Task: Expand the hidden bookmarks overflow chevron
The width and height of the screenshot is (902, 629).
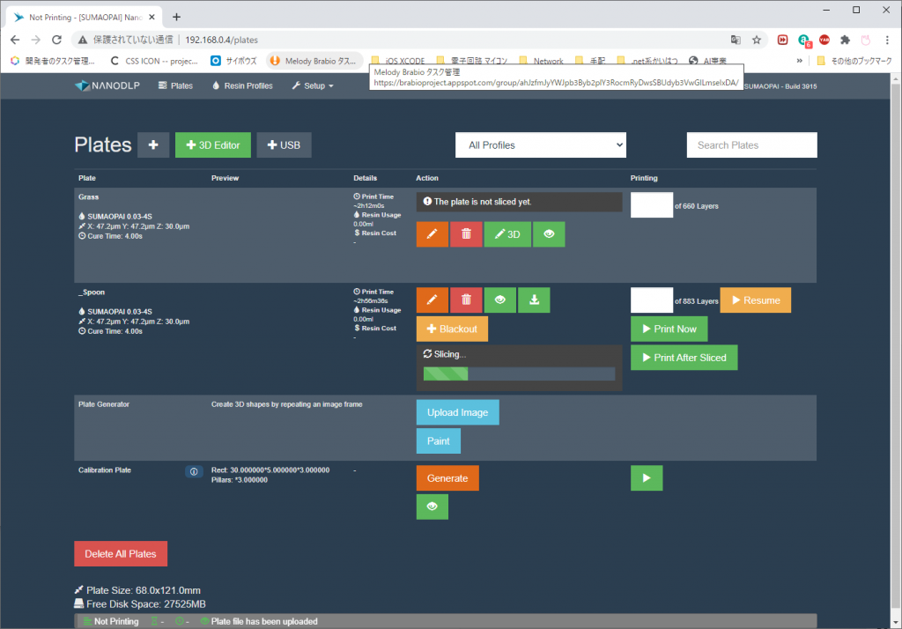Action: tap(800, 61)
